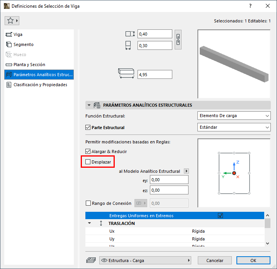Enable the Desplazar checkbox
The height and width of the screenshot is (269, 277).
point(88,162)
